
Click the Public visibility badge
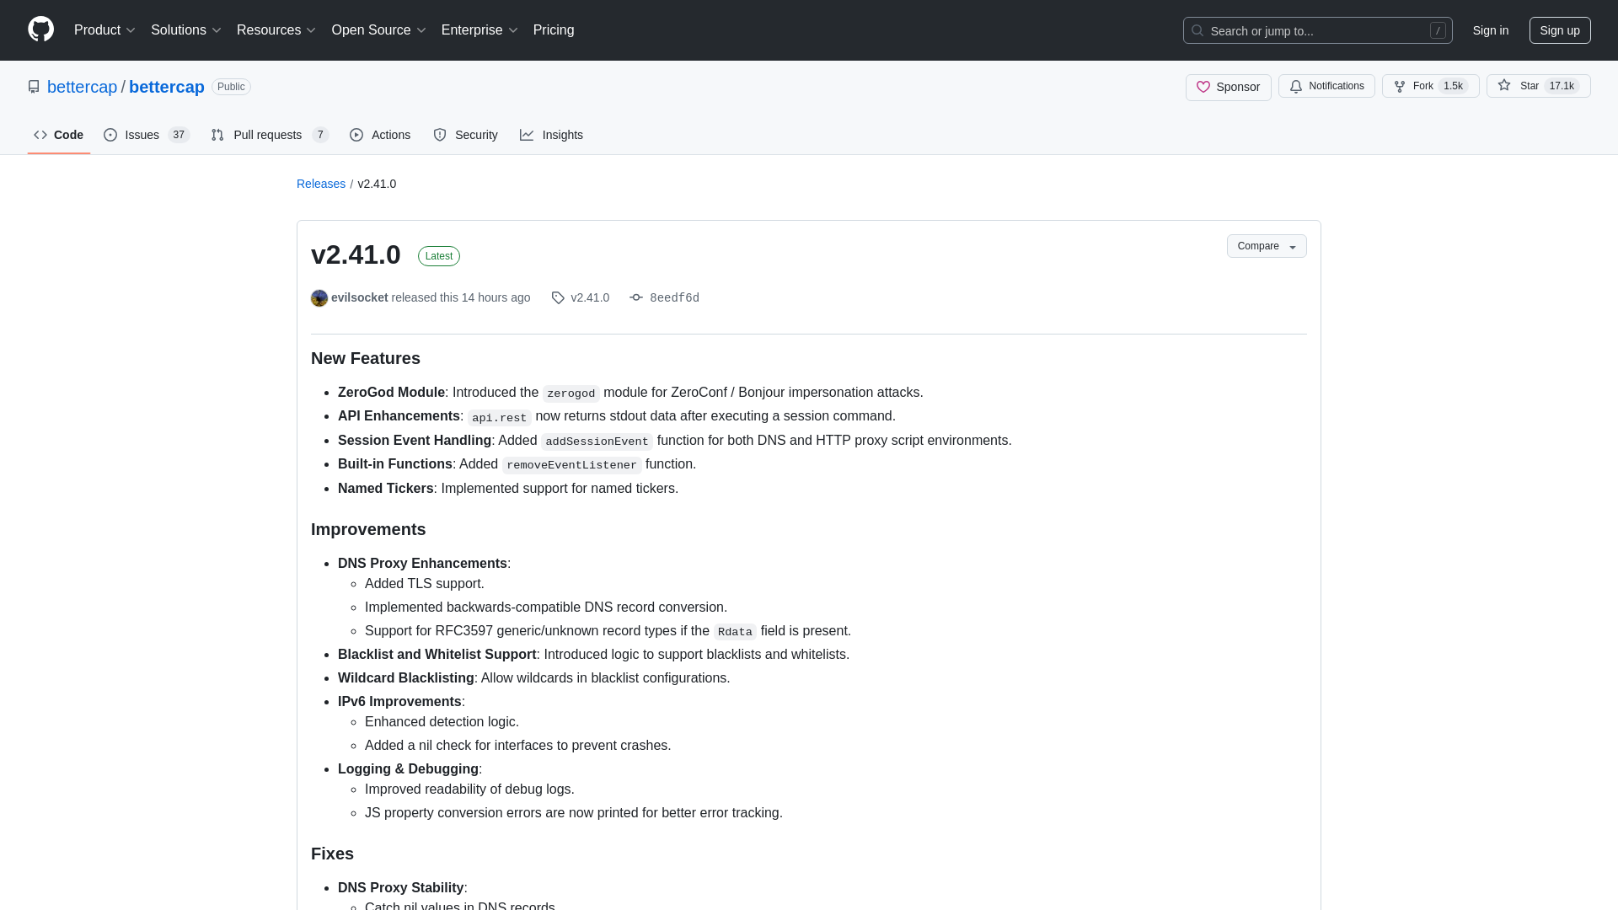coord(231,87)
